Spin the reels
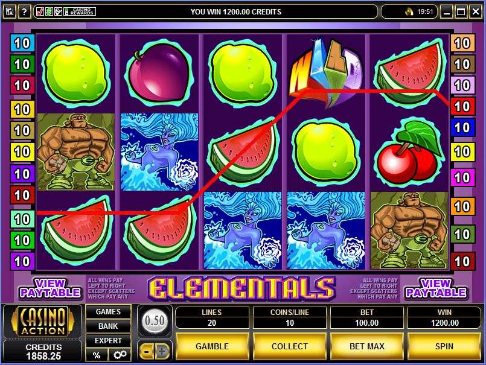 pos(444,346)
